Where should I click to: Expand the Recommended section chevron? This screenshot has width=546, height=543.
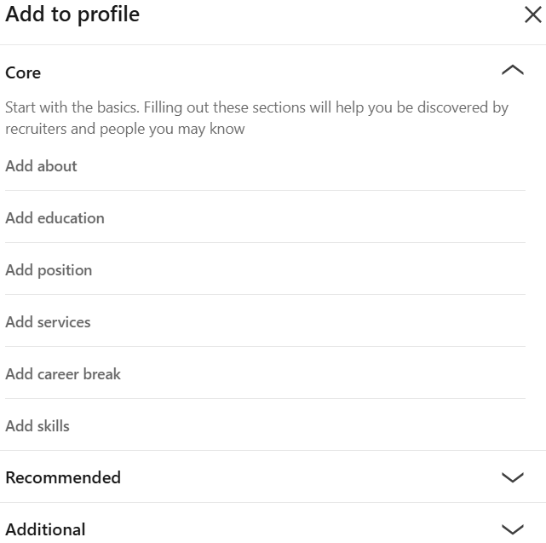tap(513, 477)
